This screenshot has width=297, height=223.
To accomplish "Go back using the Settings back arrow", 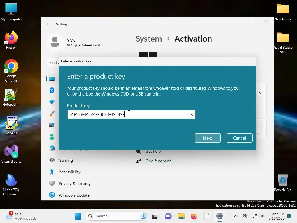I will 48,24.
